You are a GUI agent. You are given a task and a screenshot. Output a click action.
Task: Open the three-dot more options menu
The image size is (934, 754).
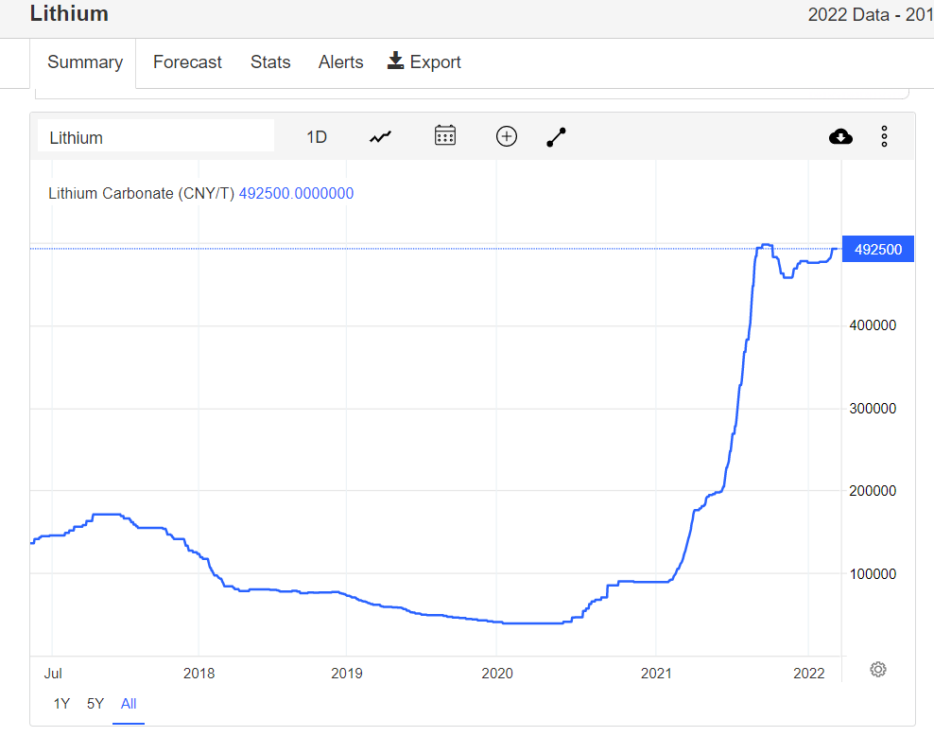click(x=884, y=136)
